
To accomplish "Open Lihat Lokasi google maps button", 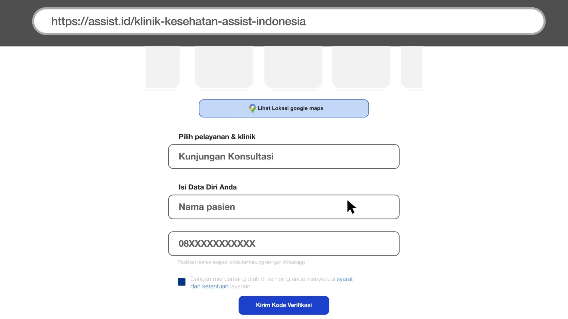I will [x=290, y=108].
